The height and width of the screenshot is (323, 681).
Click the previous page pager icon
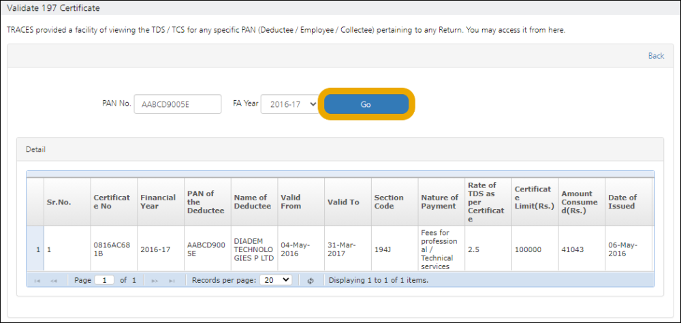(53, 280)
